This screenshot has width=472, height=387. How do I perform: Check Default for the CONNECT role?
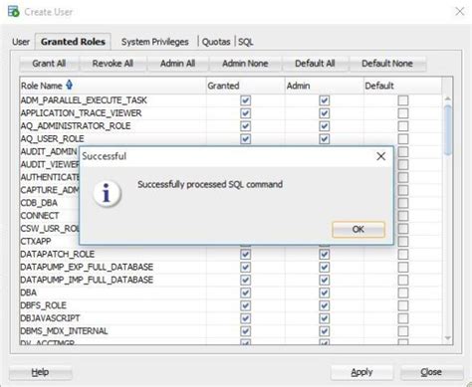(403, 216)
